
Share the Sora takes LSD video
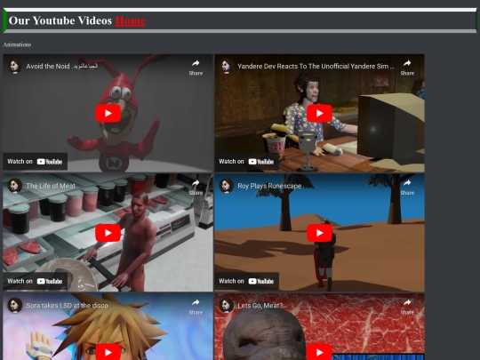(196, 307)
